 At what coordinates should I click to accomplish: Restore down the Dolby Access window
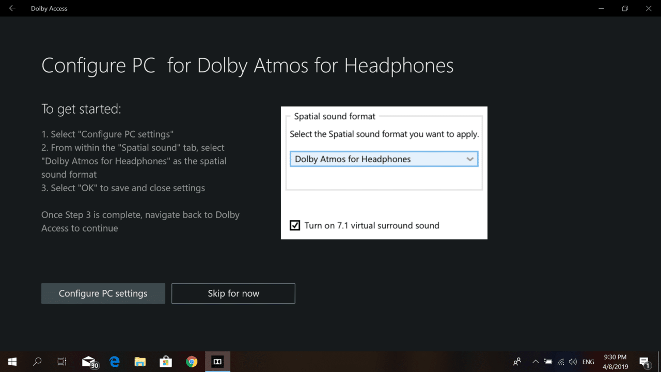click(x=625, y=8)
